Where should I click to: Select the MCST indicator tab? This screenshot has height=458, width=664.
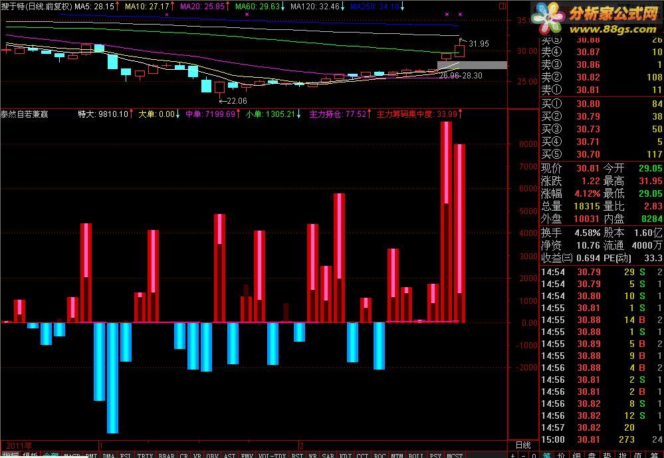455,456
